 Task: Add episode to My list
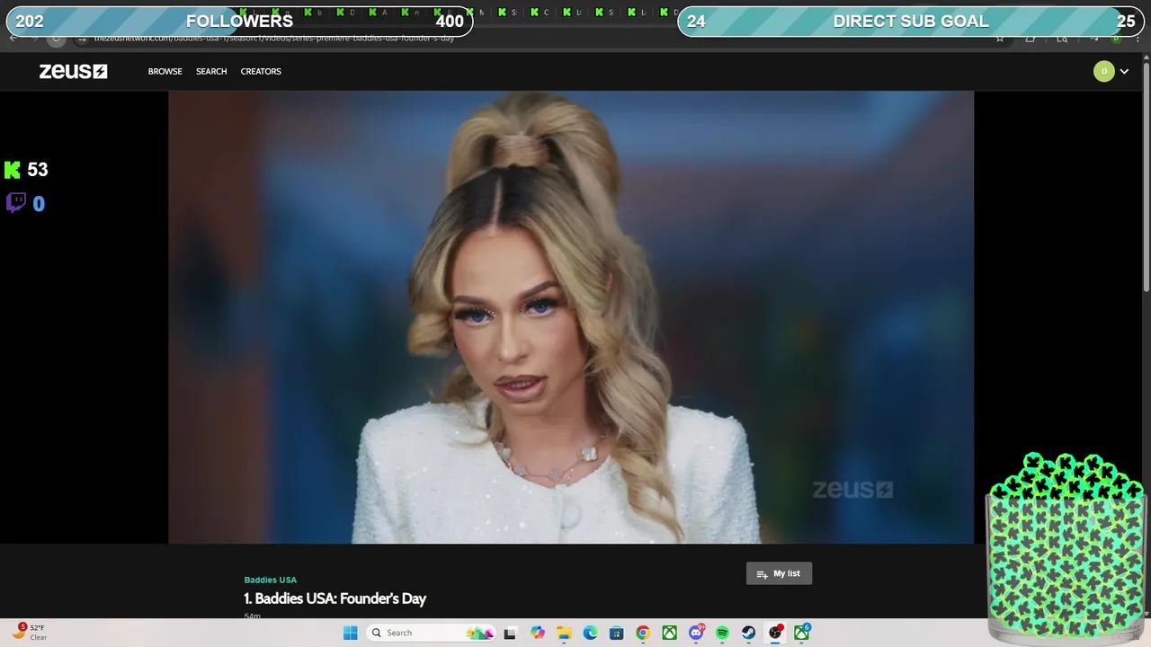(x=779, y=573)
